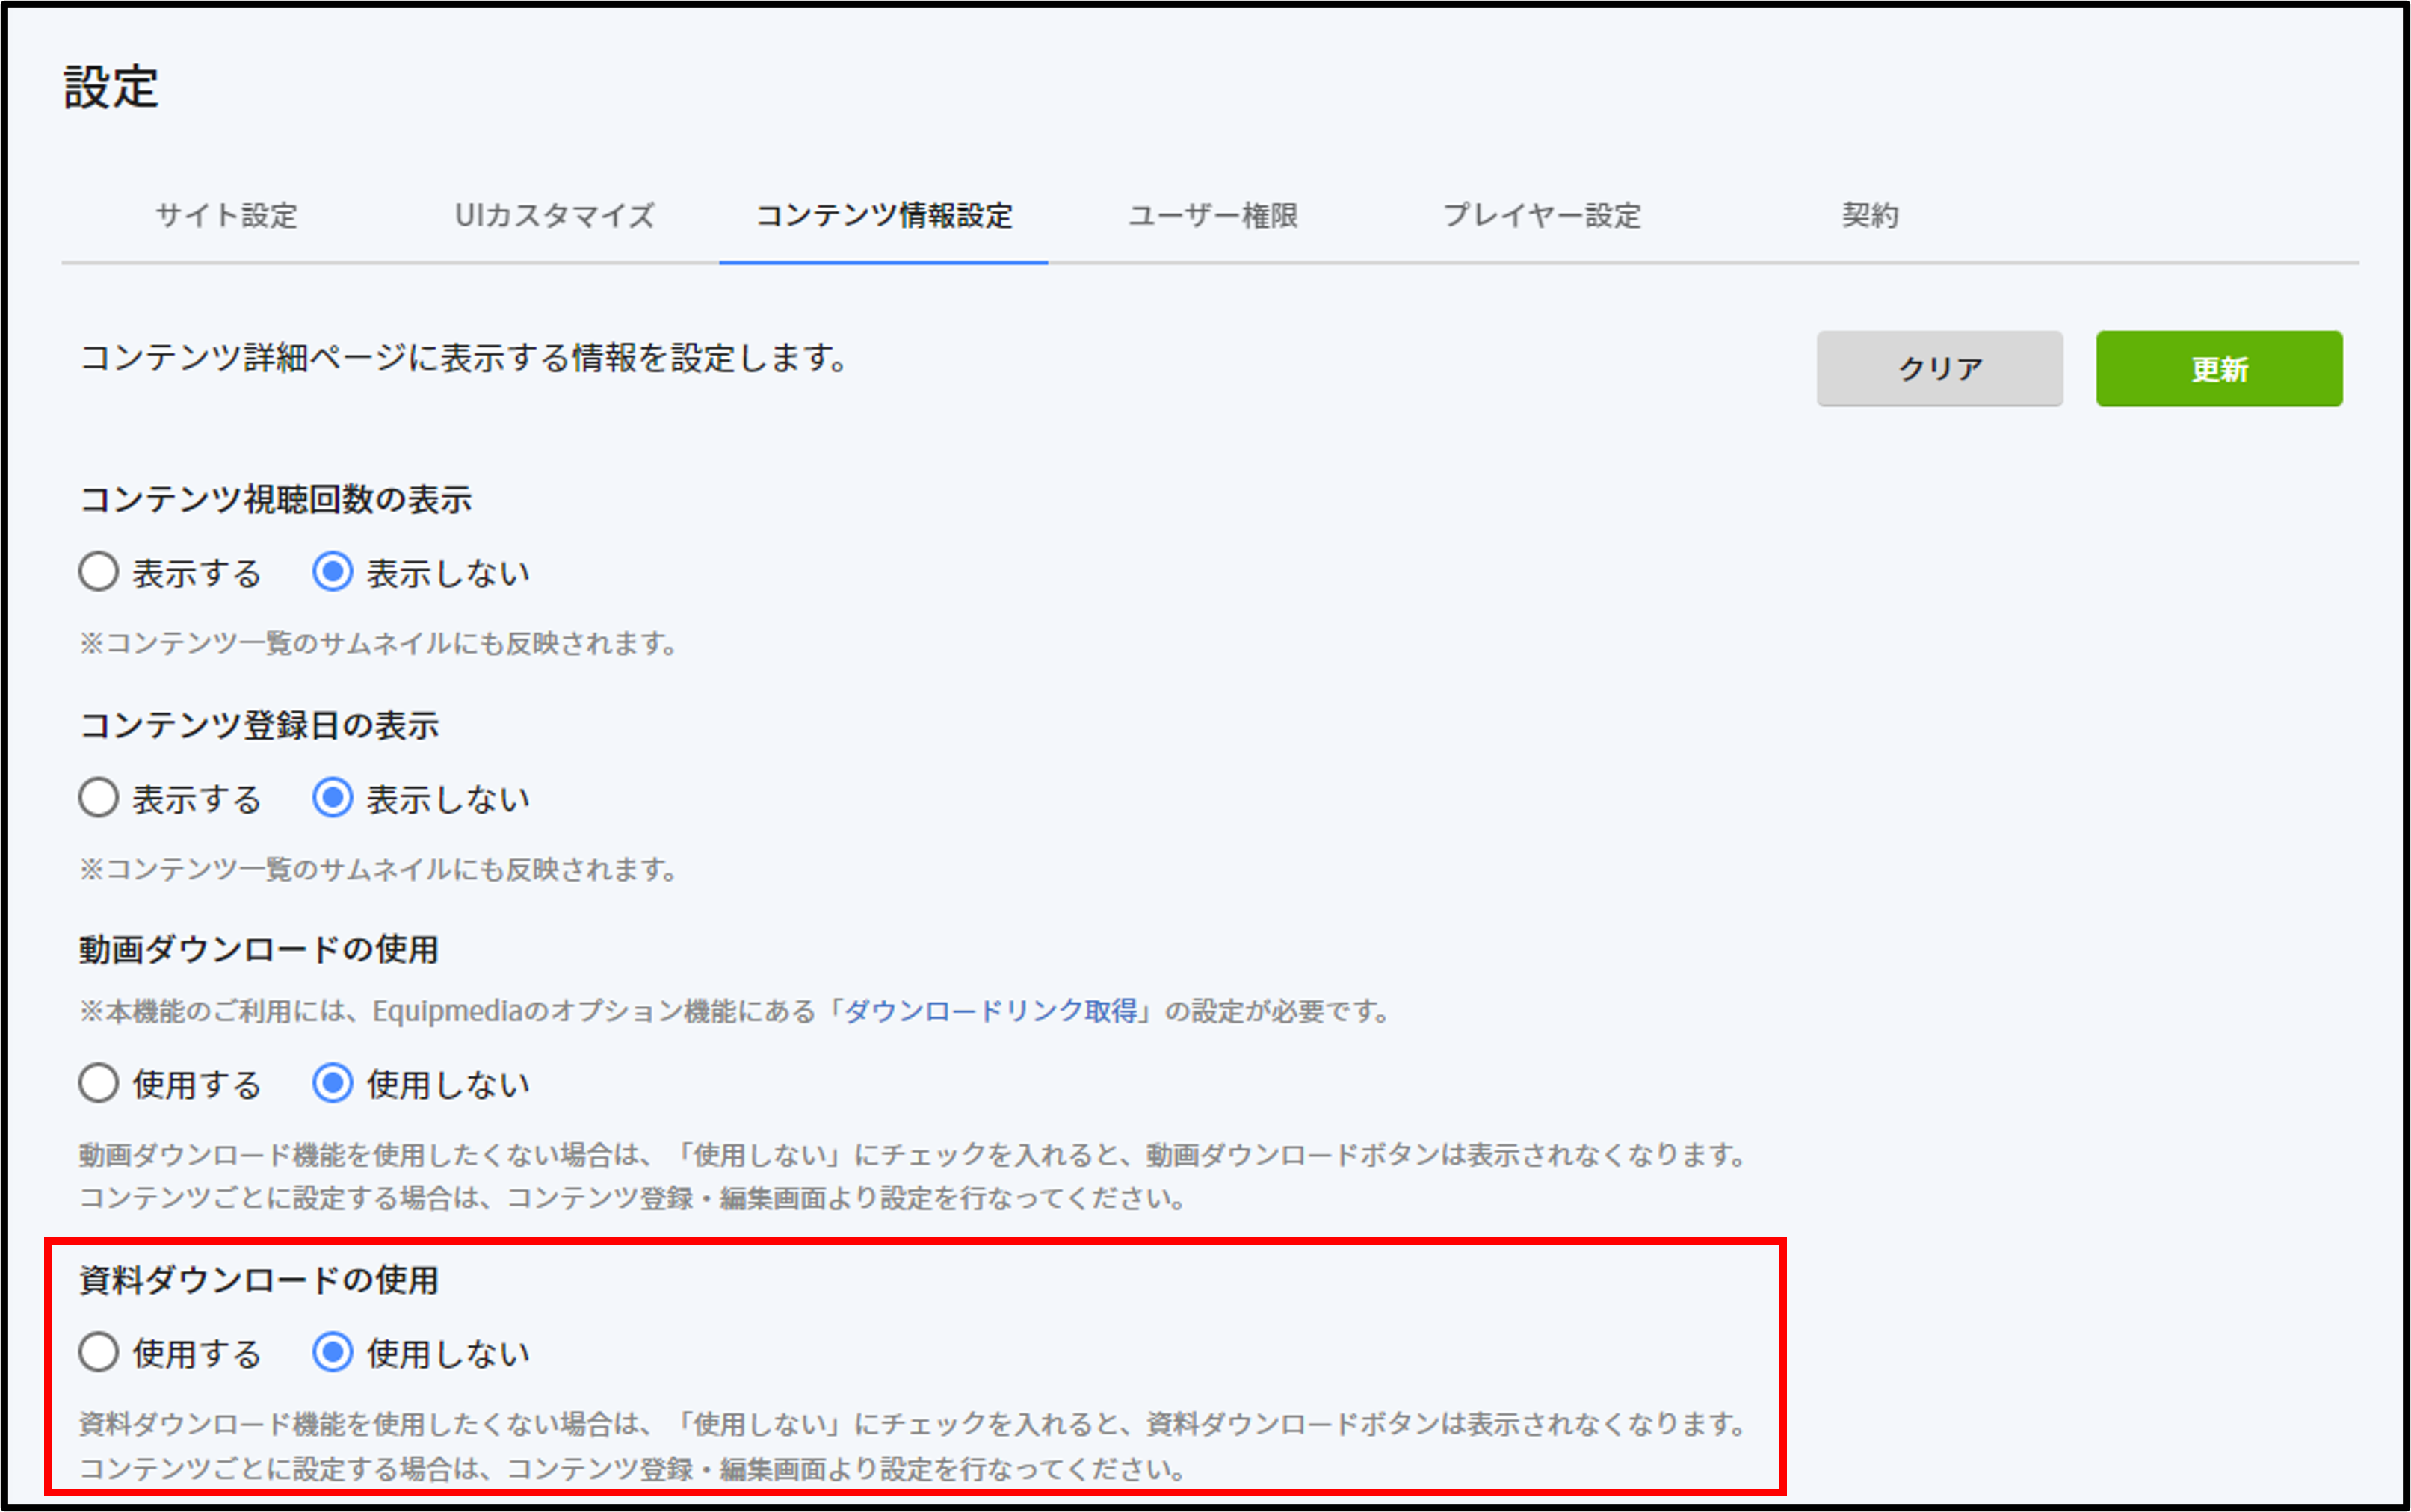Enable 使用する for 資料ダウンロードの使用

point(99,1352)
